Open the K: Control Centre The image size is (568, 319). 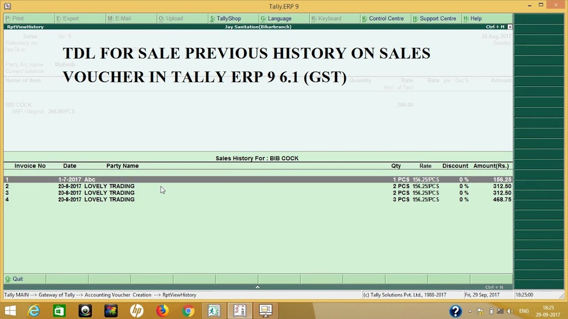click(386, 19)
